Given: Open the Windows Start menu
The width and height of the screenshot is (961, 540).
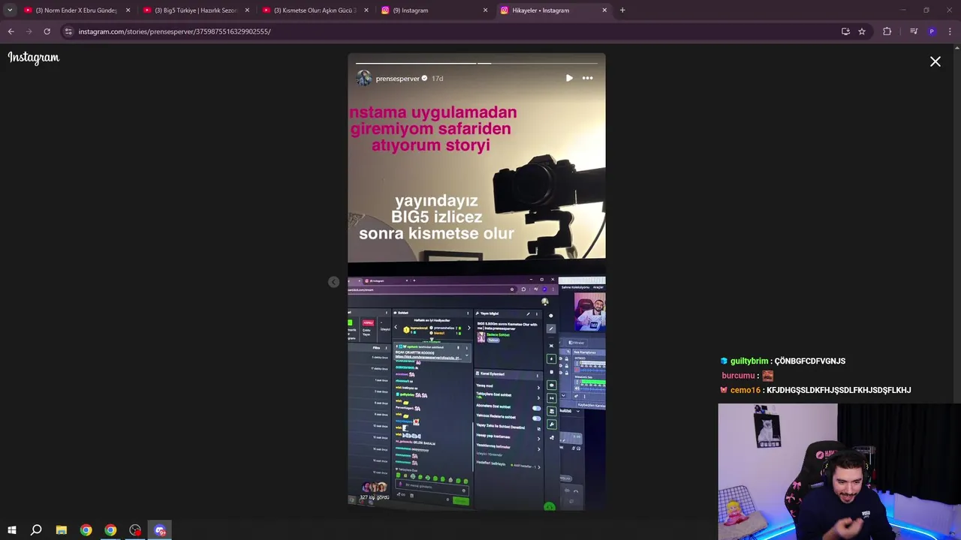Looking at the screenshot, I should 11,530.
